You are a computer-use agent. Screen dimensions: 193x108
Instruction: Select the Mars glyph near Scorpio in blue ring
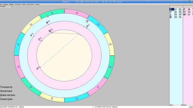click(87, 26)
